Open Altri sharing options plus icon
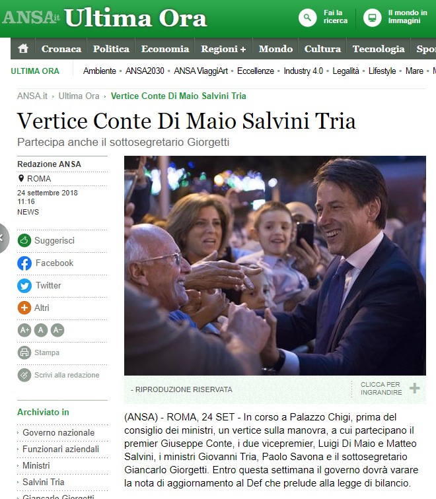The width and height of the screenshot is (436, 499). tap(24, 308)
